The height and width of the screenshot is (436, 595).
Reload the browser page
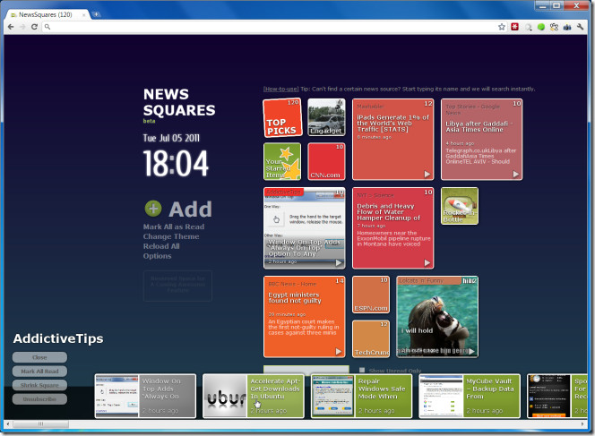point(34,27)
